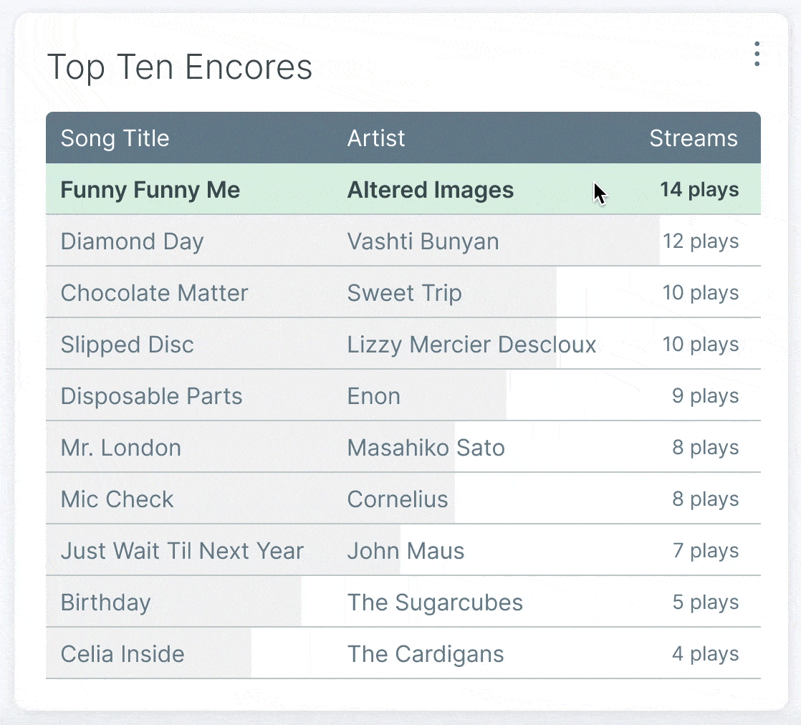Viewport: 801px width, 725px height.
Task: Click the Disposable Parts song title
Action: coord(151,396)
